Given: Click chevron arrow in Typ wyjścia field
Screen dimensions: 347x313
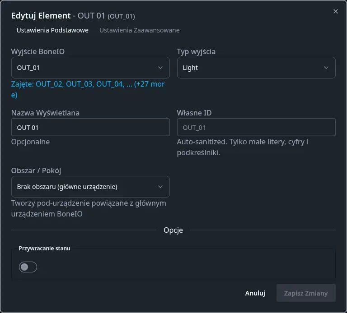Looking at the screenshot, I should [x=326, y=68].
